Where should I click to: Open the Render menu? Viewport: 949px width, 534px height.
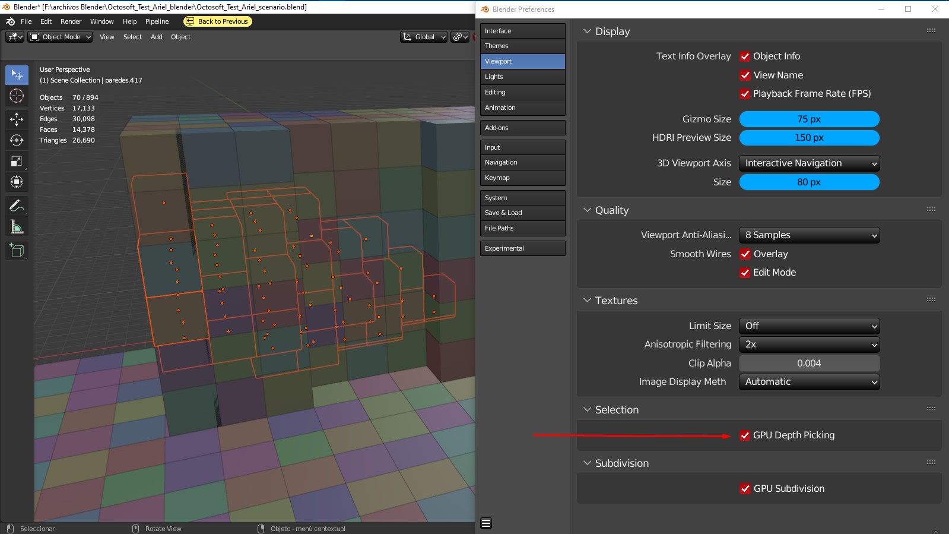pos(71,21)
